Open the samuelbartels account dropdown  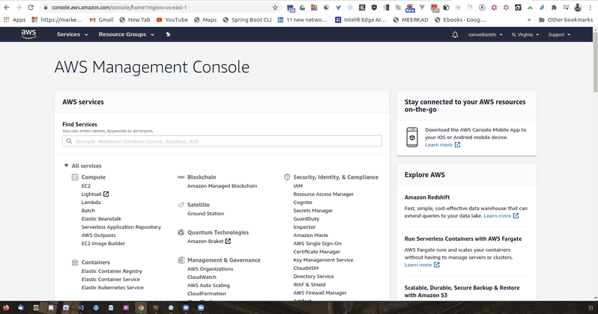485,34
